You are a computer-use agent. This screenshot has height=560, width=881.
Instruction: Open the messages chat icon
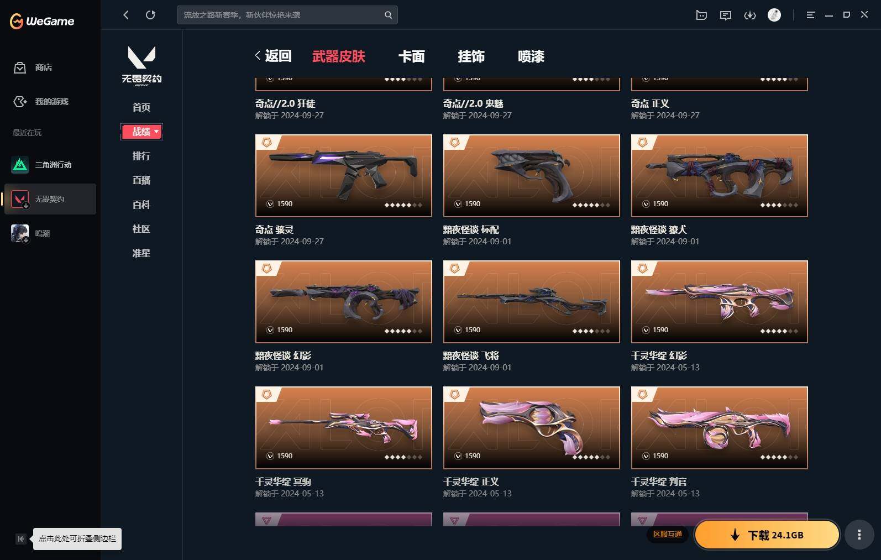(726, 15)
